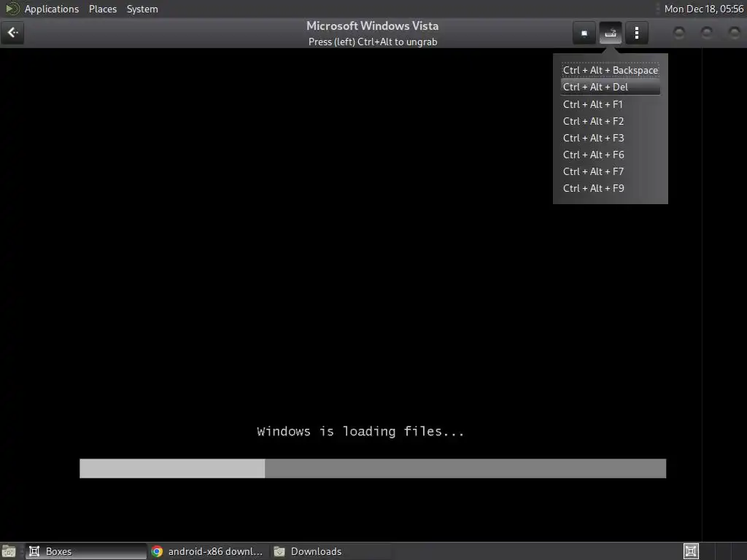Choose Ctrl + Alt + F6 shortcut
Viewport: 747px width, 560px height.
click(x=611, y=155)
